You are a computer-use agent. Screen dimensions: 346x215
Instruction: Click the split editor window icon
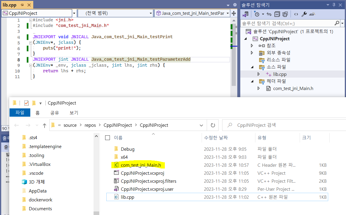tap(234, 13)
